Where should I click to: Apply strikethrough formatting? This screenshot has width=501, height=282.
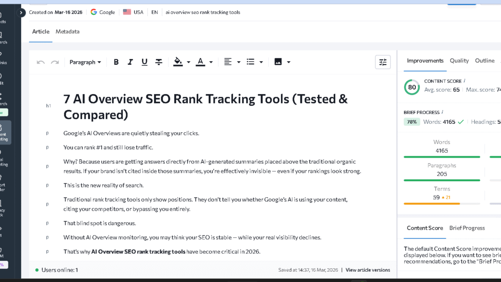(159, 62)
